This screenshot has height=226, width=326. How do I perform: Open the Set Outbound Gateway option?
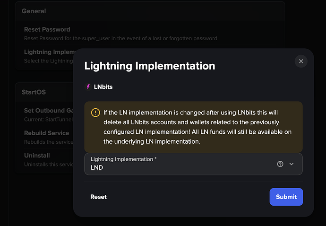[x=49, y=115]
